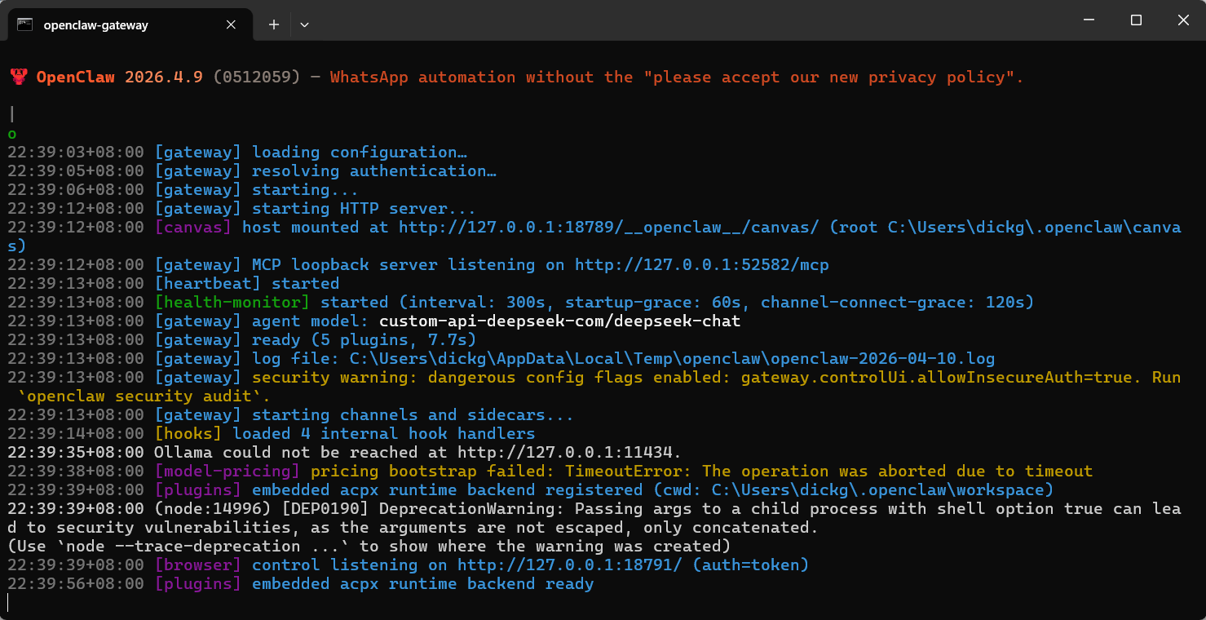Click '[hooks] loaded 4 internal hook handlers'

pyautogui.click(x=345, y=434)
